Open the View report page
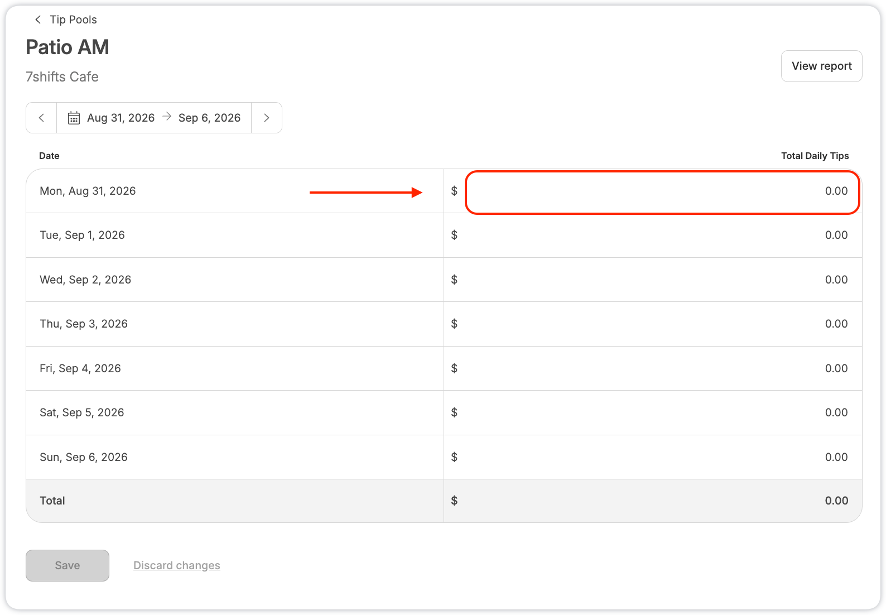This screenshot has height=615, width=886. click(x=821, y=66)
